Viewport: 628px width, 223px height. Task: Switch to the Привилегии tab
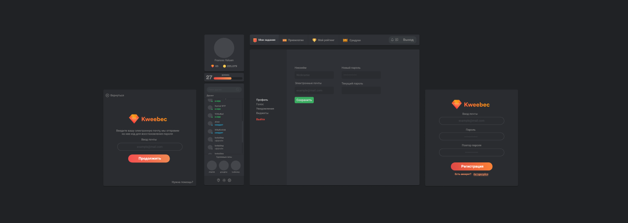coord(293,40)
